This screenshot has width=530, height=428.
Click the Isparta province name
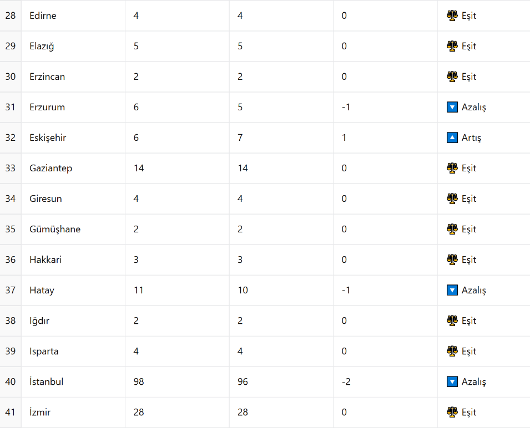pyautogui.click(x=44, y=351)
